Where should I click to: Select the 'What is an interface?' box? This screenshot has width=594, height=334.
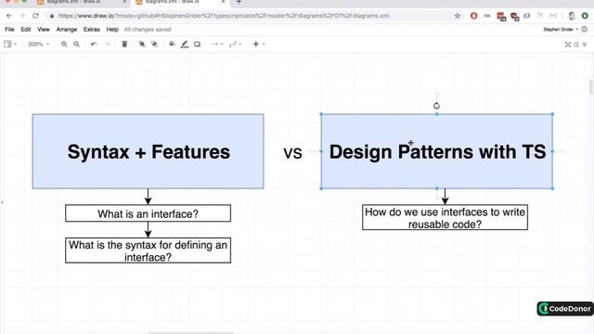[148, 213]
